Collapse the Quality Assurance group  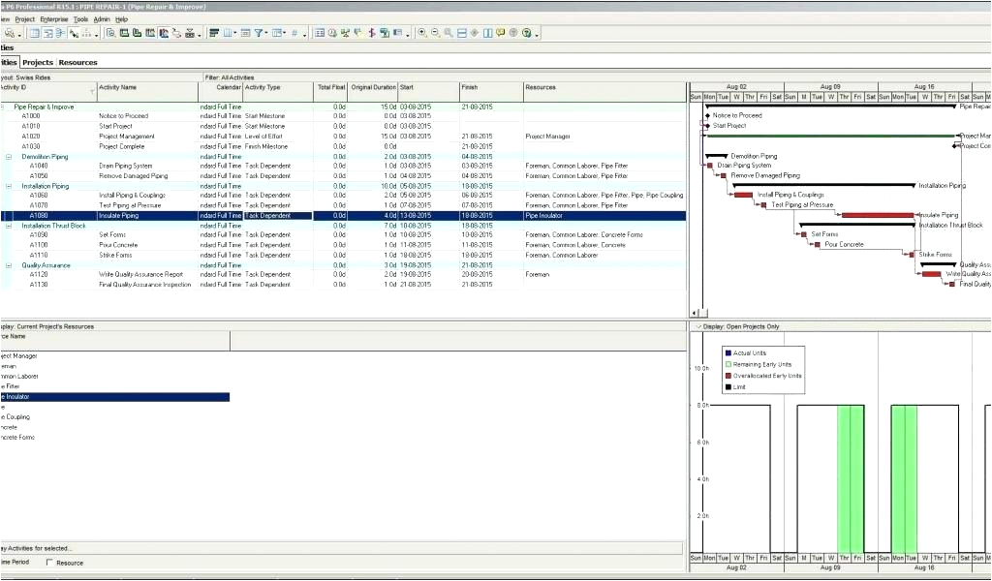tap(9, 265)
